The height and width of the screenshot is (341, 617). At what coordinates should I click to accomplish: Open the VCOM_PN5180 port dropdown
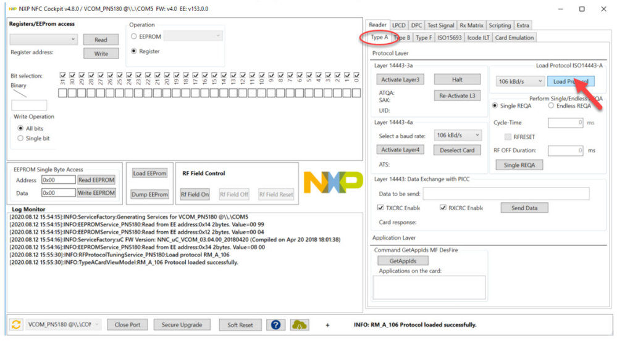click(x=64, y=324)
